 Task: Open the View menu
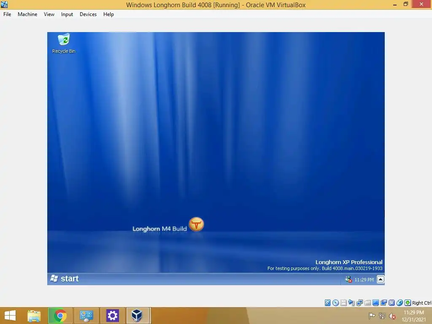point(49,14)
